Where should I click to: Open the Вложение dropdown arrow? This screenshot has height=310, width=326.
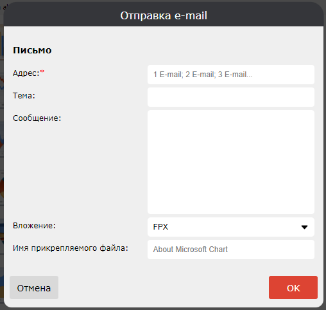click(304, 227)
